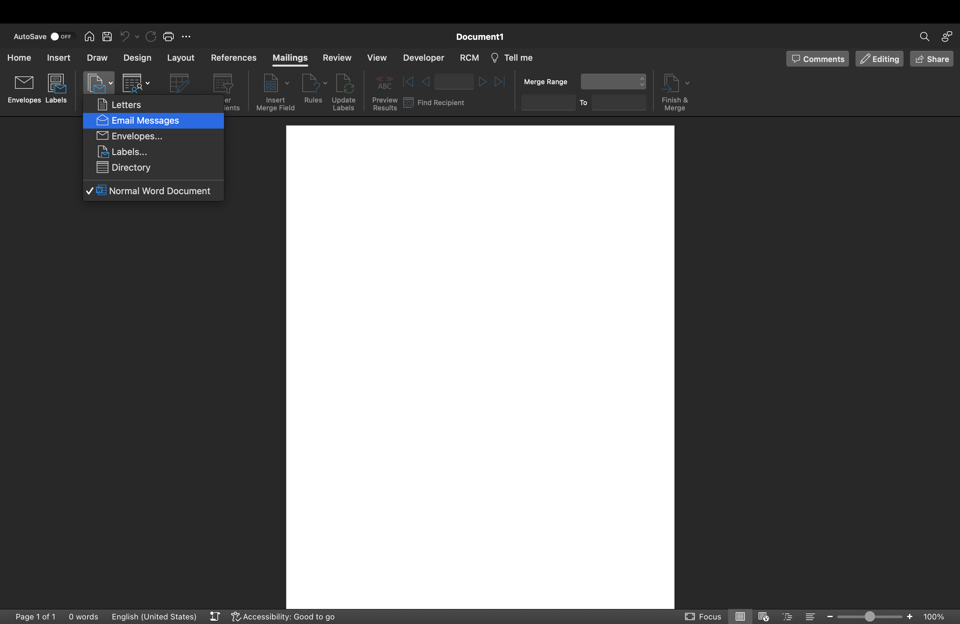Open the Comments button
The height and width of the screenshot is (624, 960).
click(x=817, y=59)
